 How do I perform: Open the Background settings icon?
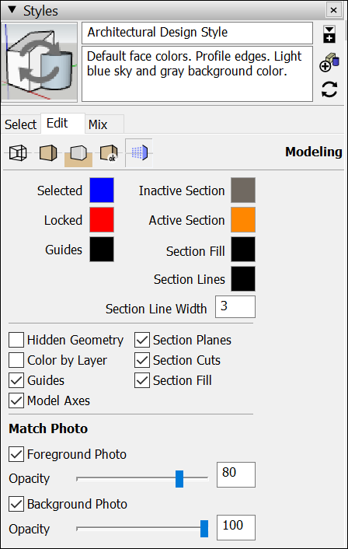pos(78,154)
